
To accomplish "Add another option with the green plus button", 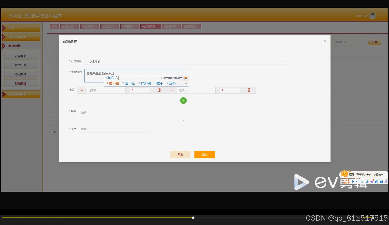I will pos(183,100).
